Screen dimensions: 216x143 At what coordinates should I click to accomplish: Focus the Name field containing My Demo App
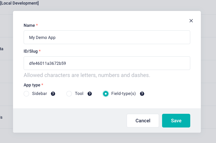pyautogui.click(x=107, y=37)
